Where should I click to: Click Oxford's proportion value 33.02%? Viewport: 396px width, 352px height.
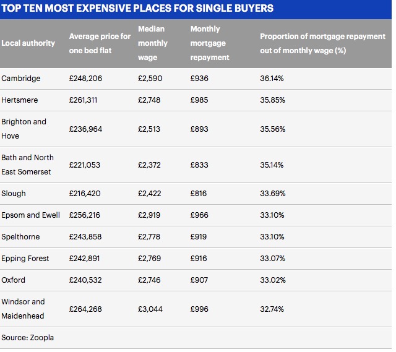[x=272, y=280]
